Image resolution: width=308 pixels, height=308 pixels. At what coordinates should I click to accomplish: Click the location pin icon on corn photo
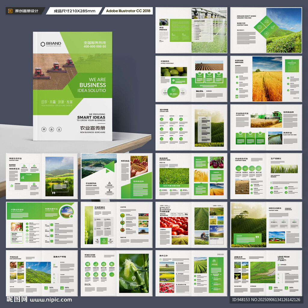[134, 278]
